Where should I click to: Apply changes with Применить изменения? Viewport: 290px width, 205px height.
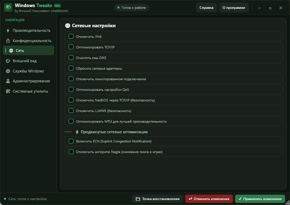pyautogui.click(x=260, y=199)
